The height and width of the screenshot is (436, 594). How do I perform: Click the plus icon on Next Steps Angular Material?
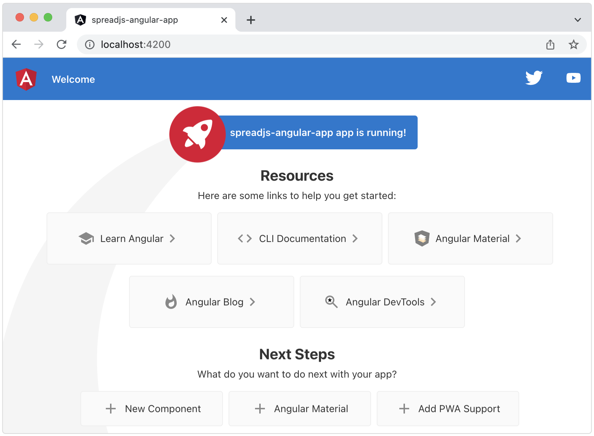(x=260, y=409)
